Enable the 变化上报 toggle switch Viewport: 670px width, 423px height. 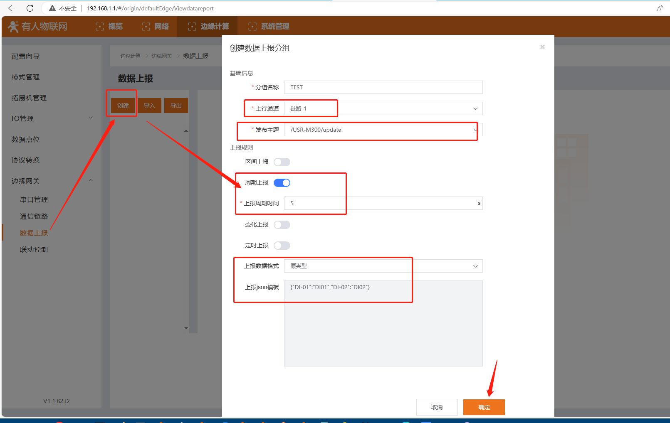click(x=282, y=225)
